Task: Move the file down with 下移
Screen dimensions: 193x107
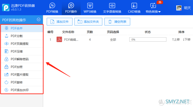Action: coord(186,39)
